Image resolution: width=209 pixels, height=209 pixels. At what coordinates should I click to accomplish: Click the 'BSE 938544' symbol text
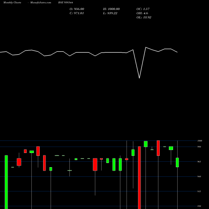66,3
